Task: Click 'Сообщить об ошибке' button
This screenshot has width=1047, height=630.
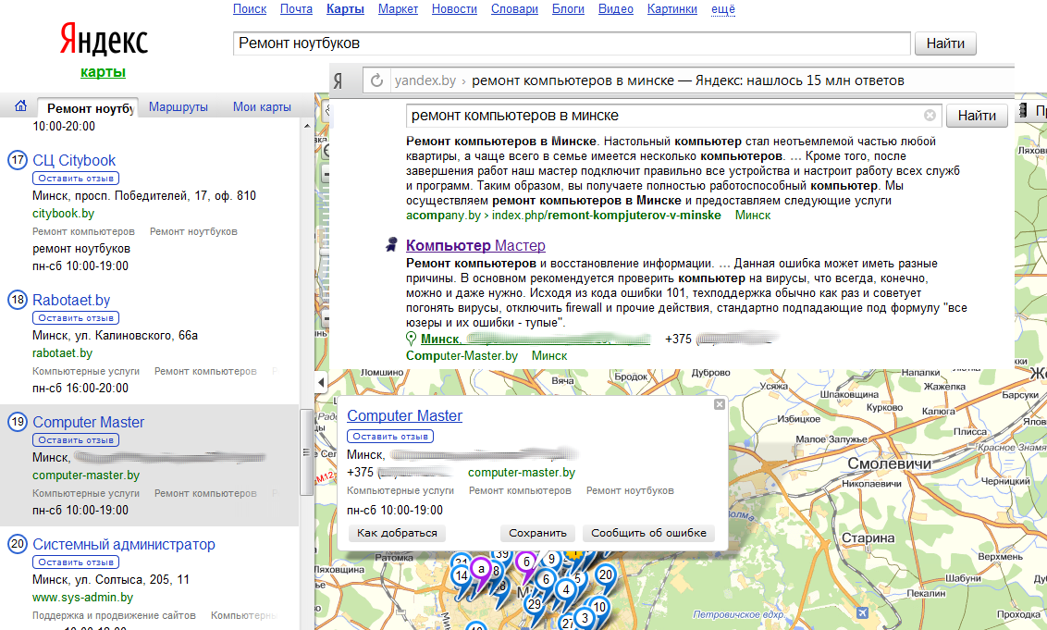Action: (648, 533)
